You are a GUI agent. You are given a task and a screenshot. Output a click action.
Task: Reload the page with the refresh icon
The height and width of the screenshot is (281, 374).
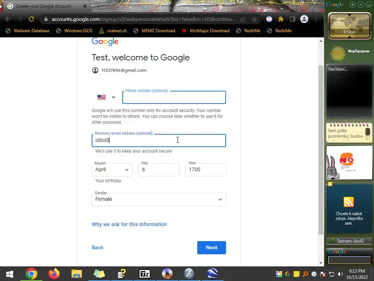(31, 19)
